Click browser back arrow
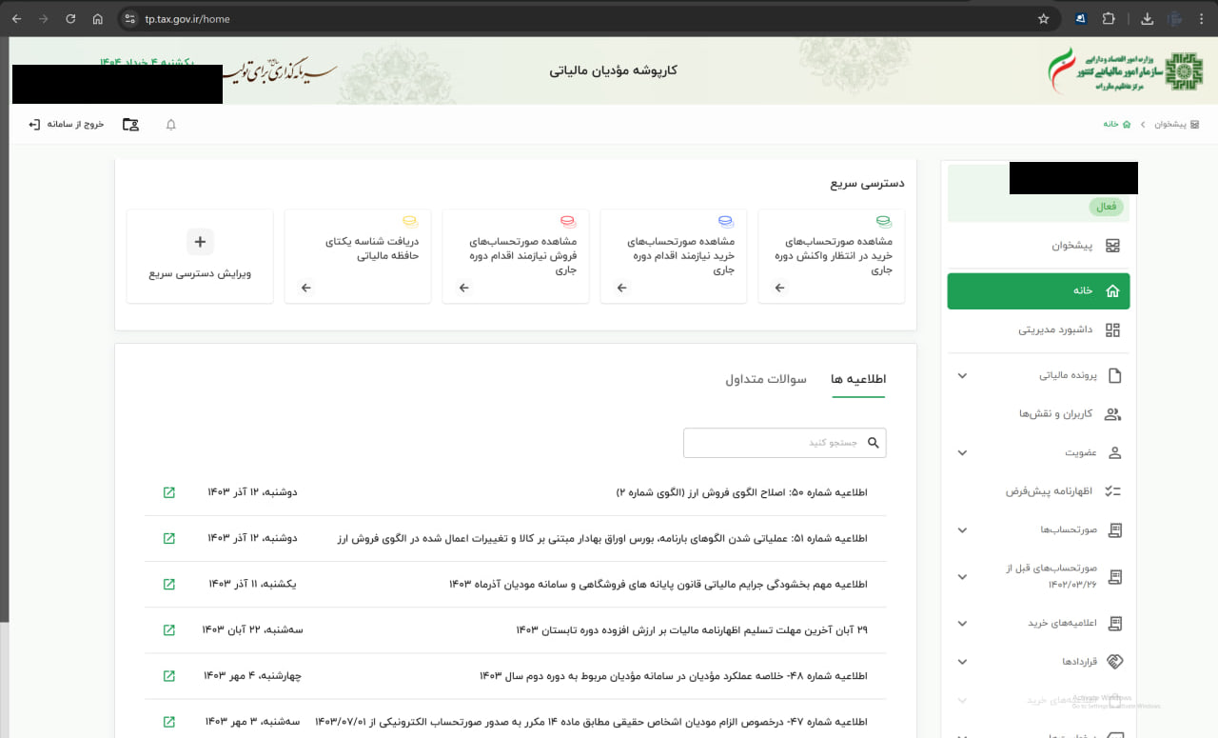 point(16,18)
